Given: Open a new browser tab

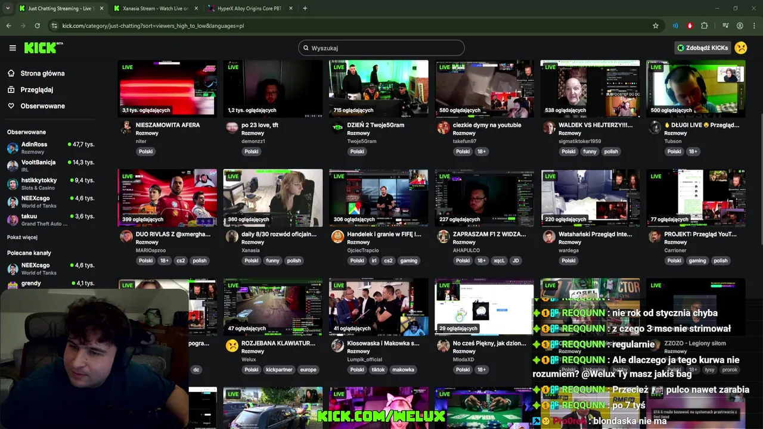Looking at the screenshot, I should (305, 8).
